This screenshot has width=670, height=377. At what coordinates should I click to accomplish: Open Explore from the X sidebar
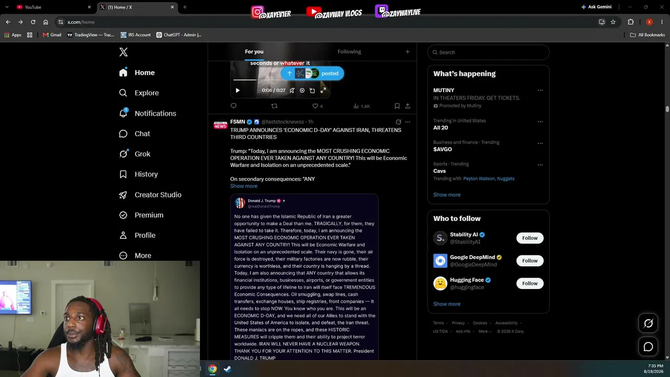tap(139, 93)
